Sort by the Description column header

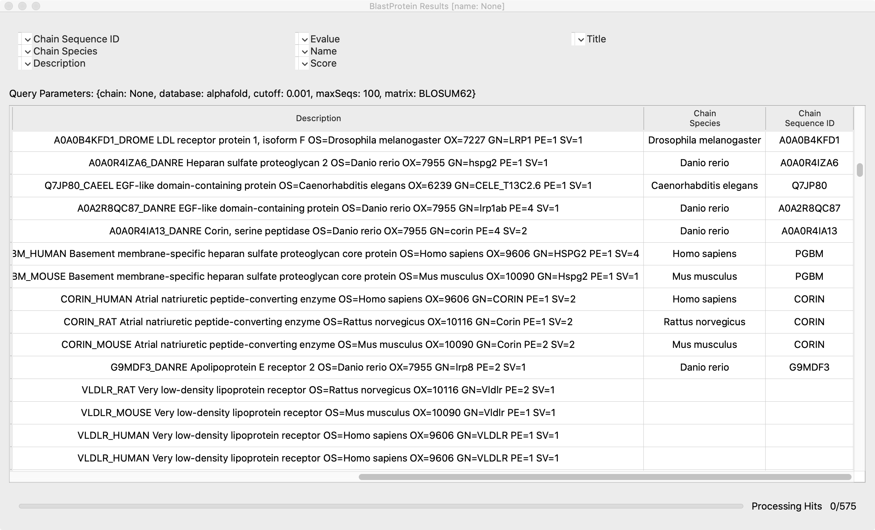pyautogui.click(x=318, y=118)
